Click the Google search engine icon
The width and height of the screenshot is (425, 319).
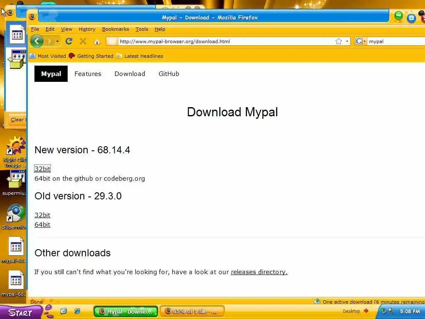[x=359, y=41]
